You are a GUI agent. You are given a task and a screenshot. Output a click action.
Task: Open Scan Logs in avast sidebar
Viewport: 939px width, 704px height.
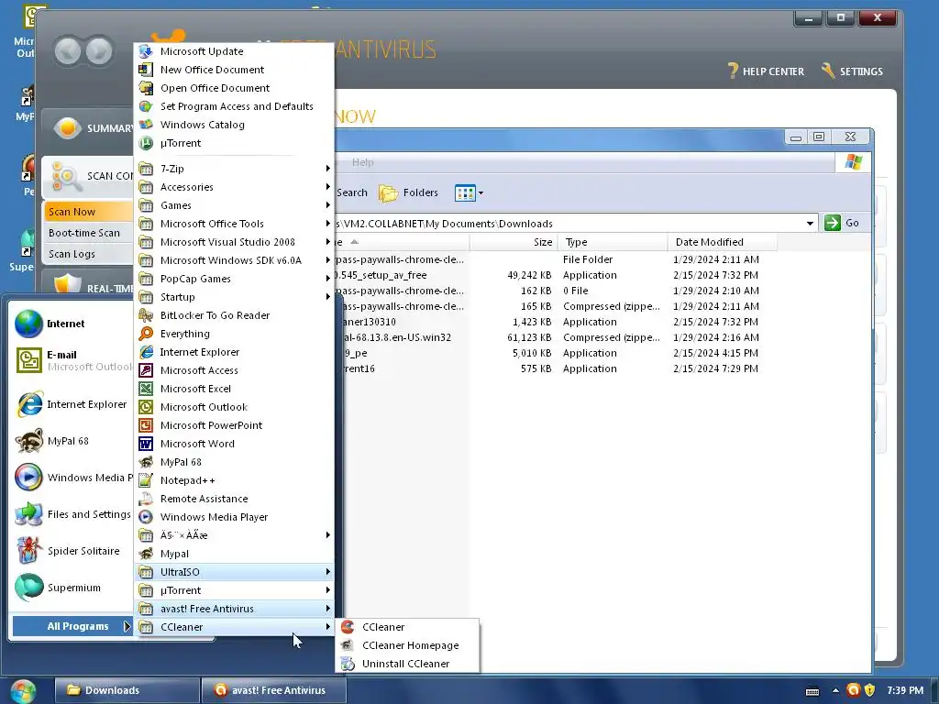pyautogui.click(x=88, y=254)
